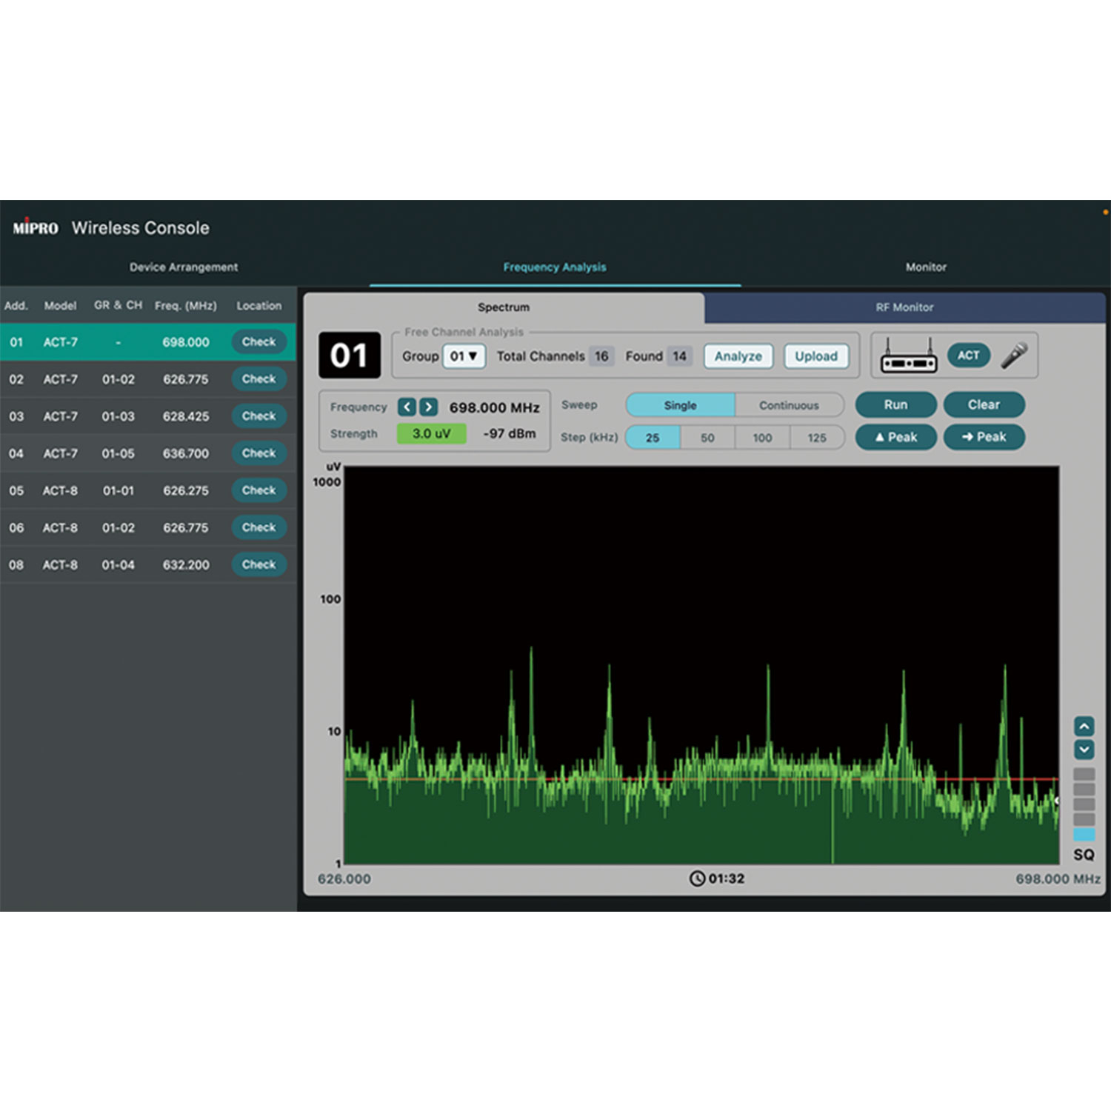
Task: Click the microphone transmitter icon
Action: 1014,356
